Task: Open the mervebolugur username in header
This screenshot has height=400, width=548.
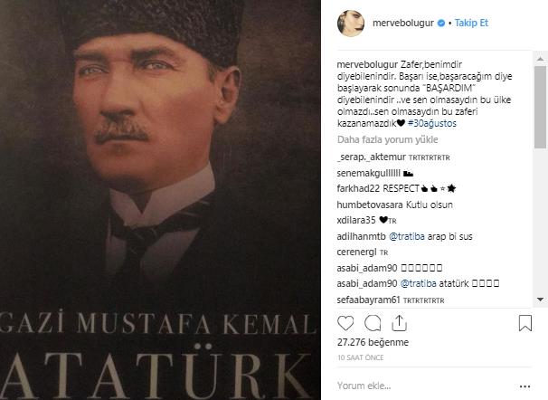Action: point(403,24)
